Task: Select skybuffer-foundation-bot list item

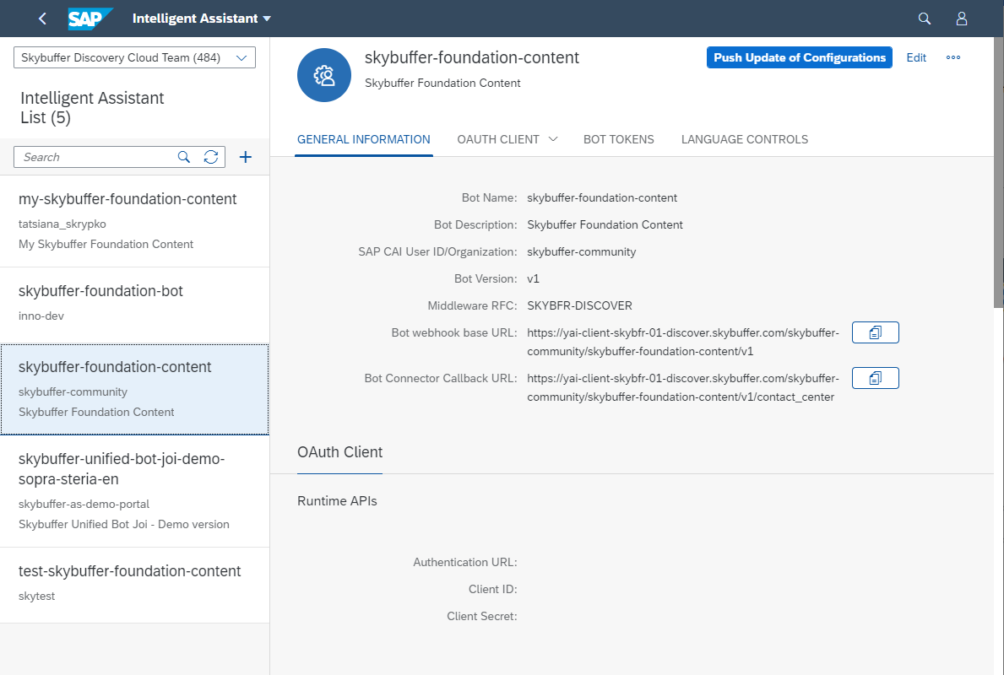Action: 134,305
